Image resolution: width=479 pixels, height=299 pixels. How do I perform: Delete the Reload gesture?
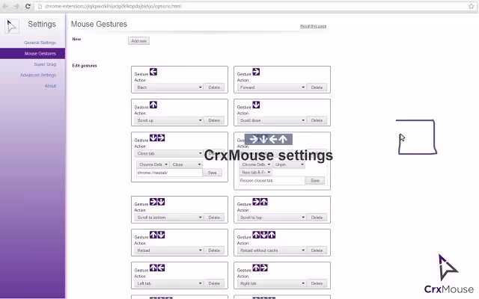[x=214, y=250]
